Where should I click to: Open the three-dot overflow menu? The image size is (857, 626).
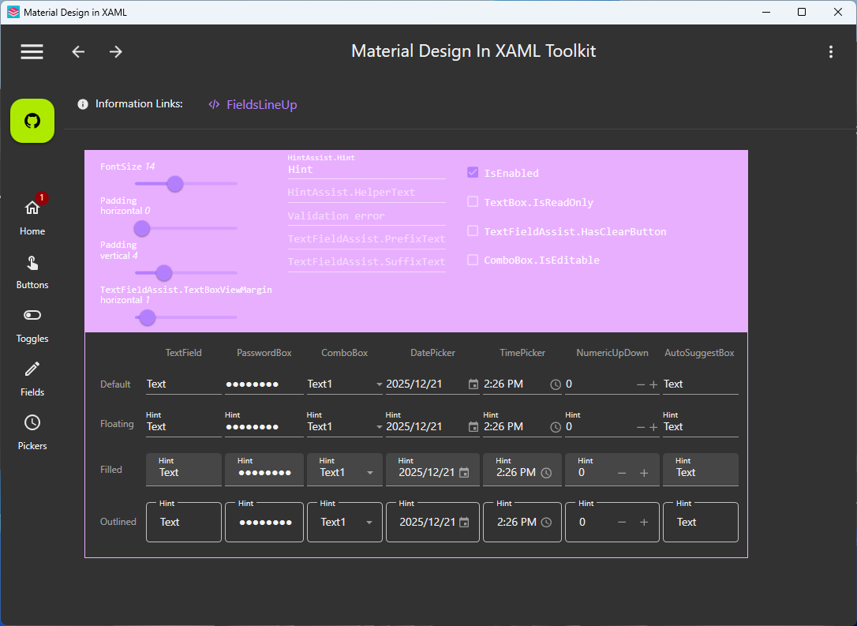tap(831, 52)
